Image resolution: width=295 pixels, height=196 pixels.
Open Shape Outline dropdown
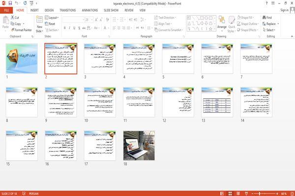248,24
